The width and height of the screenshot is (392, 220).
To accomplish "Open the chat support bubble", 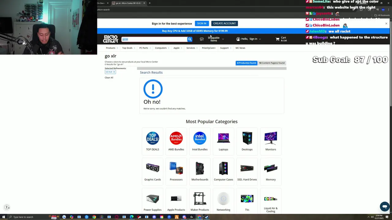I will [x=384, y=207].
